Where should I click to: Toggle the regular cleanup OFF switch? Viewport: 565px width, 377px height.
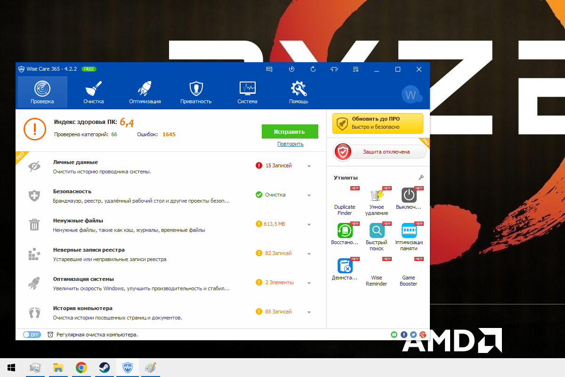[32, 335]
